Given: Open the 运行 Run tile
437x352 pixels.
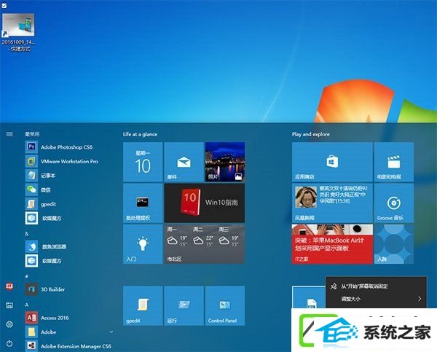Looking at the screenshot, I should click(184, 305).
